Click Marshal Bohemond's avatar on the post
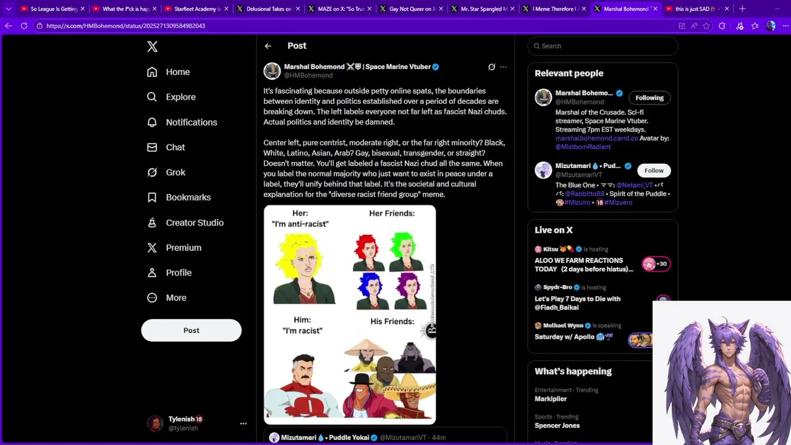Screen dimensions: 791x445 [272, 70]
